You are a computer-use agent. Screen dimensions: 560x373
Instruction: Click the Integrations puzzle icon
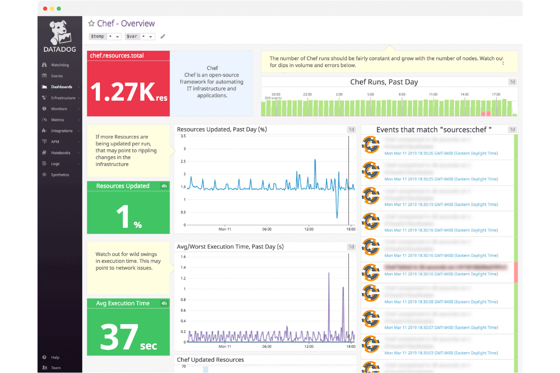44,131
